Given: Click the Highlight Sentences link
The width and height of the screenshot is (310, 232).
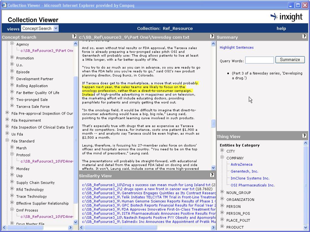Looking at the screenshot, I should tap(236, 47).
